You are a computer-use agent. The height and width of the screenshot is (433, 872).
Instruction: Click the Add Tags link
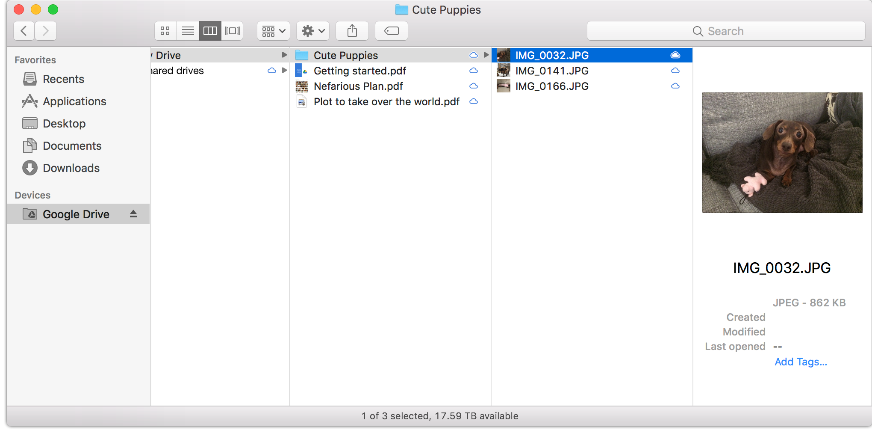tap(801, 362)
